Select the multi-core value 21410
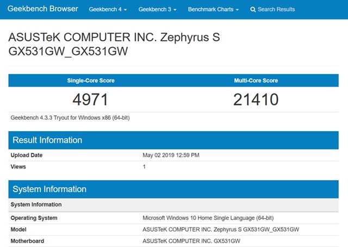The image size is (348, 247). coord(256,99)
